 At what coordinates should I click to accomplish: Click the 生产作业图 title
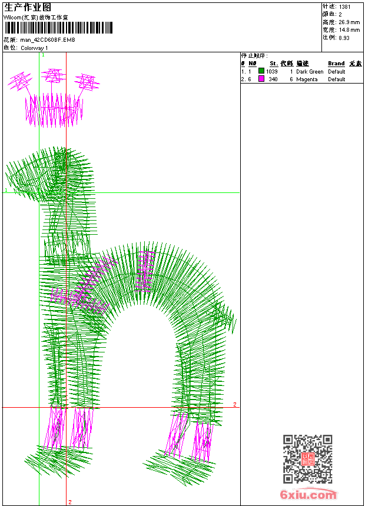28,7
